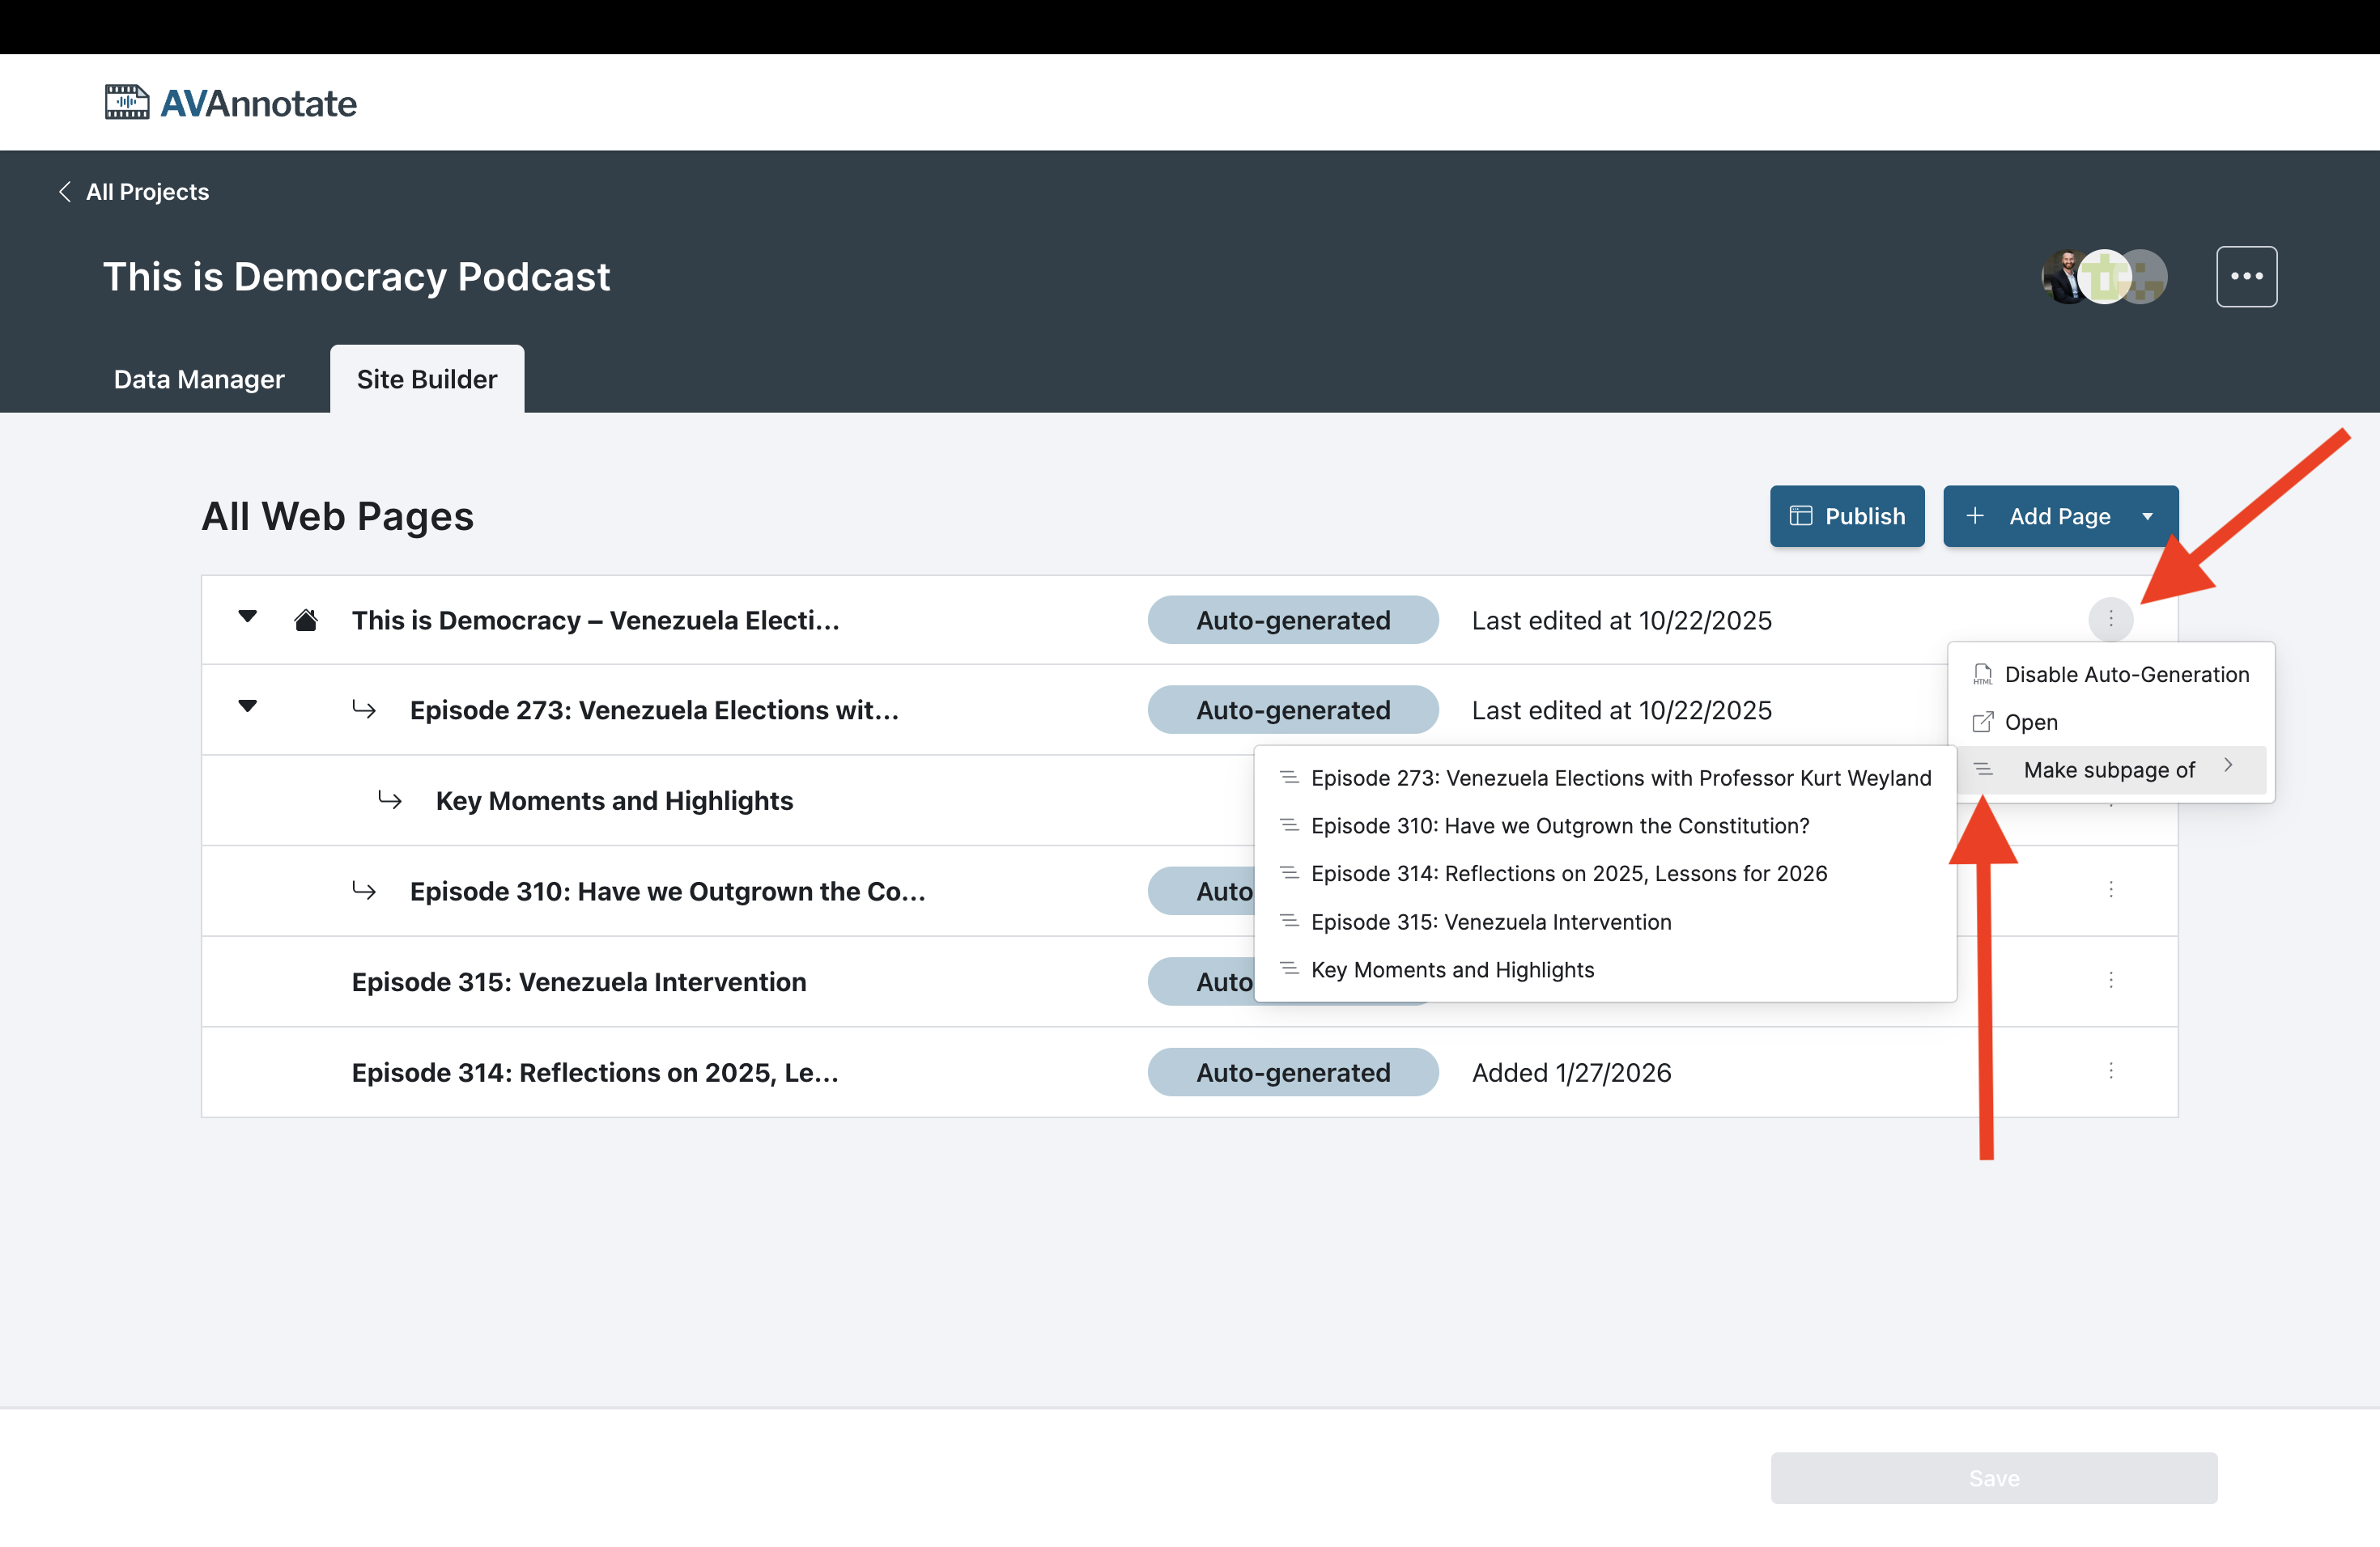
Task: Open kebab menu for Episode 314 row
Action: click(2110, 1071)
